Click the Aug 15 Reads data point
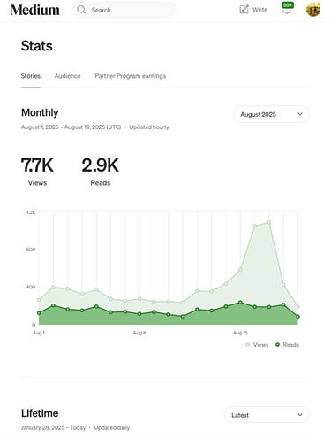The height and width of the screenshot is (438, 331). [x=240, y=303]
